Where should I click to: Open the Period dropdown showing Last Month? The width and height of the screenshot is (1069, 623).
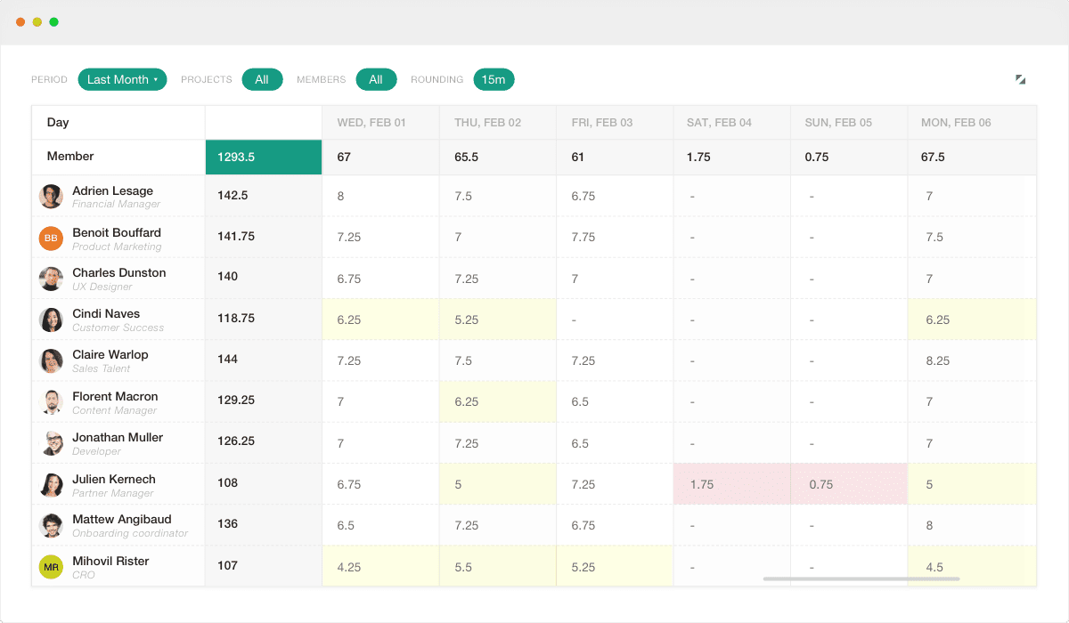tap(122, 79)
